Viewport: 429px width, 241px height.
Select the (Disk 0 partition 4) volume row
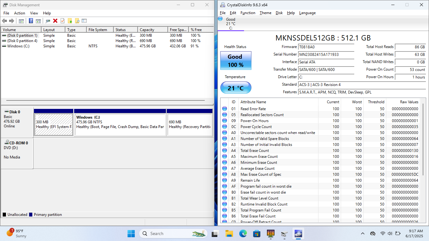pos(107,41)
